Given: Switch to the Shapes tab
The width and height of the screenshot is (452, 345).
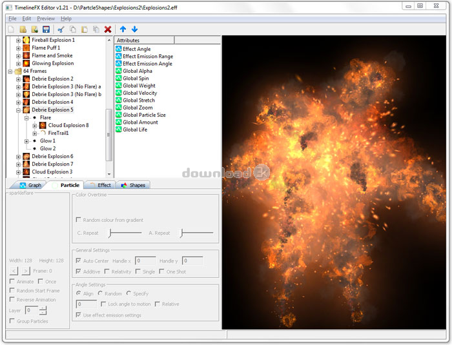Looking at the screenshot, I should 133,185.
